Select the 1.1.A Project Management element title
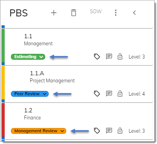The image size is (157, 144). (52, 81)
